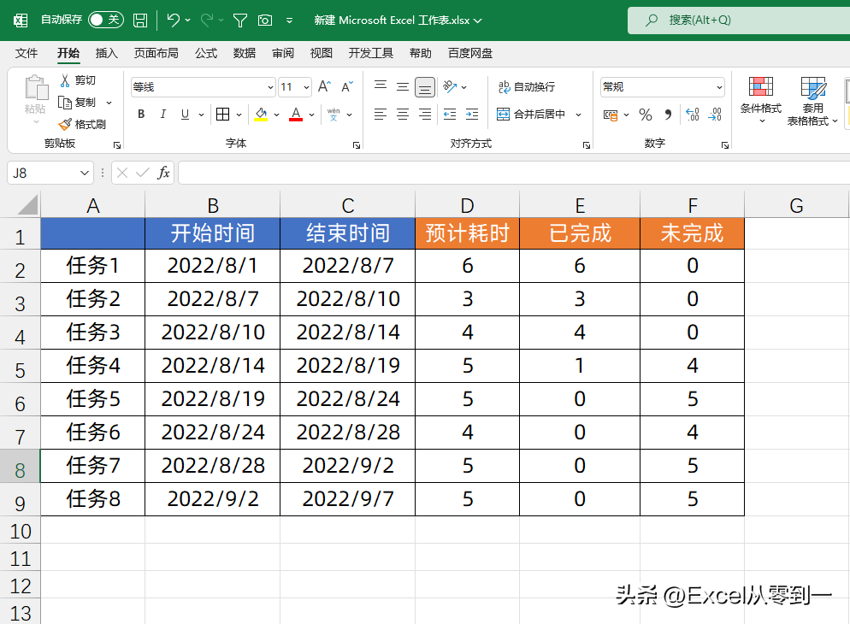Image resolution: width=850 pixels, height=624 pixels.
Task: Click the increase indent icon
Action: [472, 115]
